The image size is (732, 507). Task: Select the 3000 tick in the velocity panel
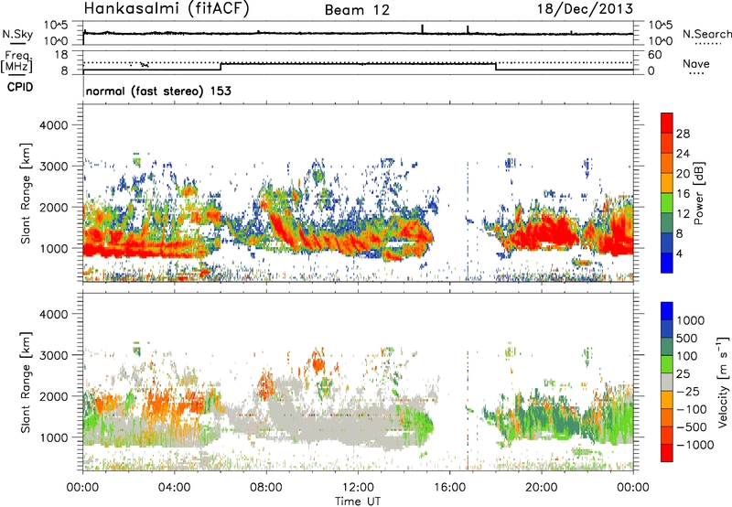(54, 355)
